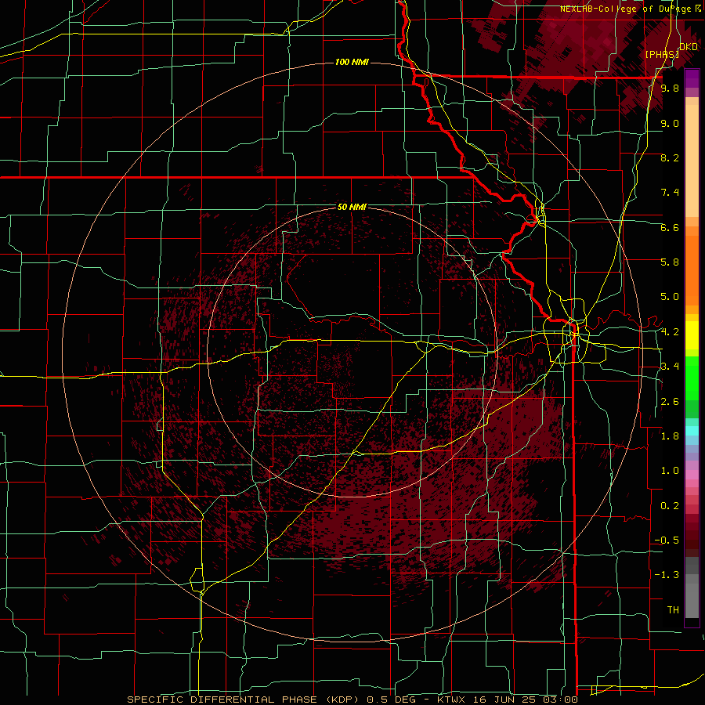Image resolution: width=705 pixels, height=705 pixels.
Task: Click the NEXLAB-College of DuPage label
Action: 625,9
